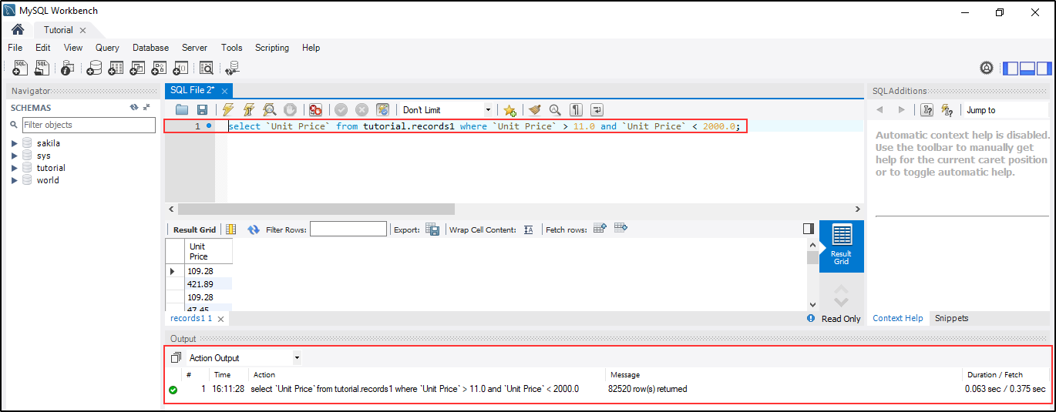Toggle wrap cell content icon
The height and width of the screenshot is (412, 1056).
pyautogui.click(x=528, y=229)
